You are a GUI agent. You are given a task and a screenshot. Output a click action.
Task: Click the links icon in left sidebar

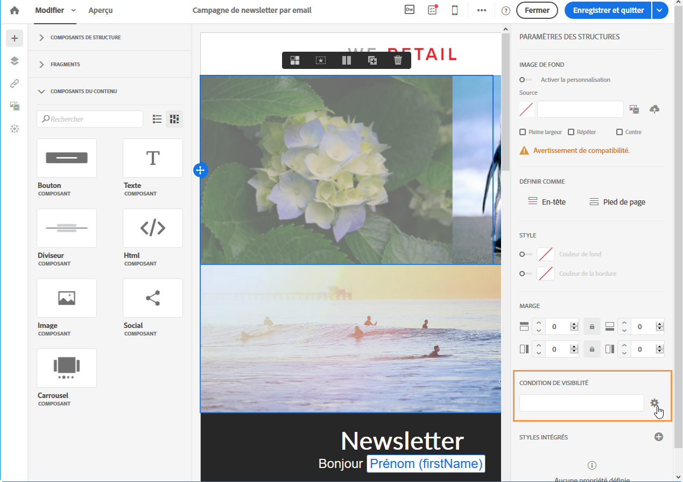(x=15, y=83)
